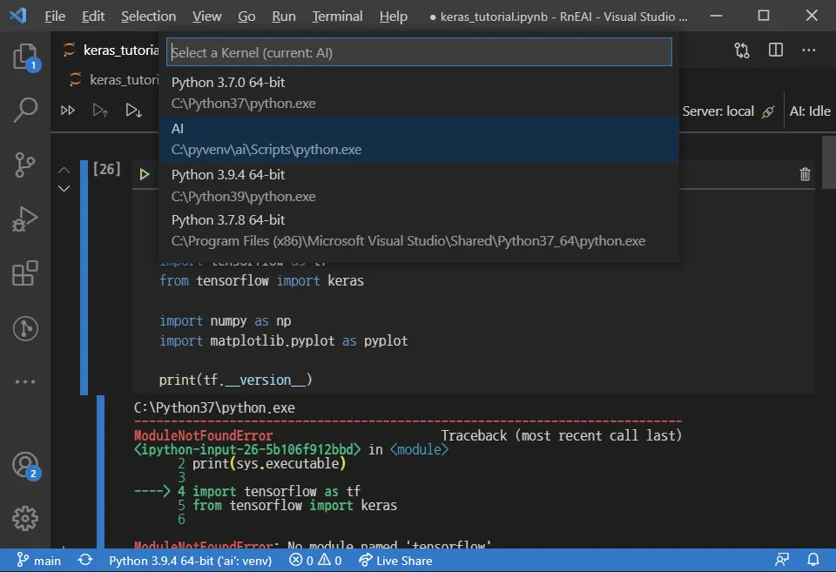Open the Manage gear icon

[25, 518]
